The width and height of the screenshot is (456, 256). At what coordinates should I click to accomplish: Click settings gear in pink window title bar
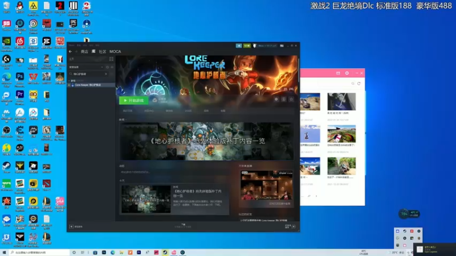tap(347, 73)
